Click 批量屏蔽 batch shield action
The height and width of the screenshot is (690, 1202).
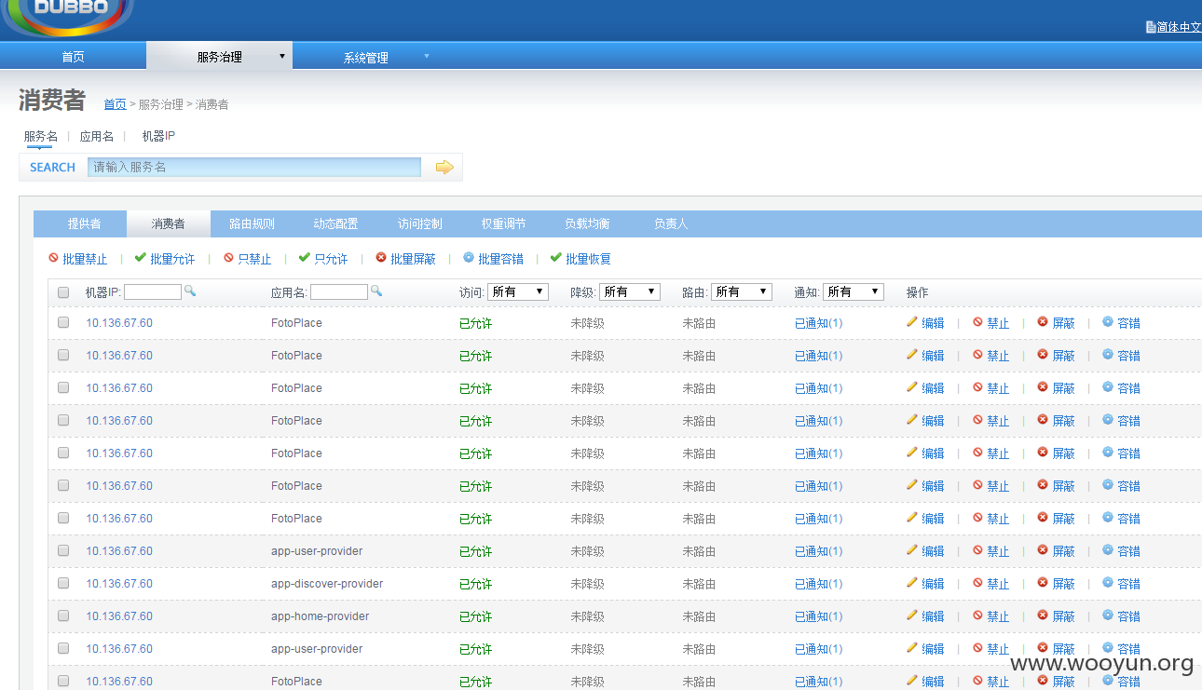(405, 259)
